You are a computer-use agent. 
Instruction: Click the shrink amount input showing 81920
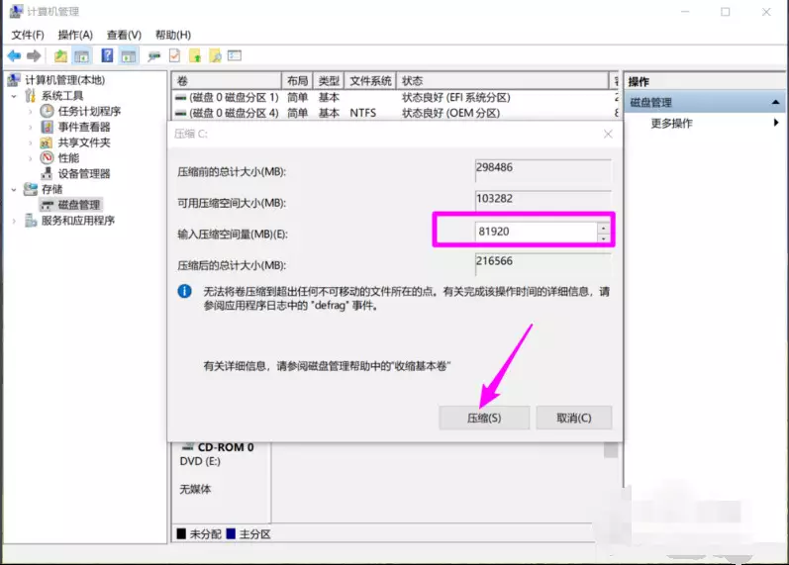click(x=536, y=232)
